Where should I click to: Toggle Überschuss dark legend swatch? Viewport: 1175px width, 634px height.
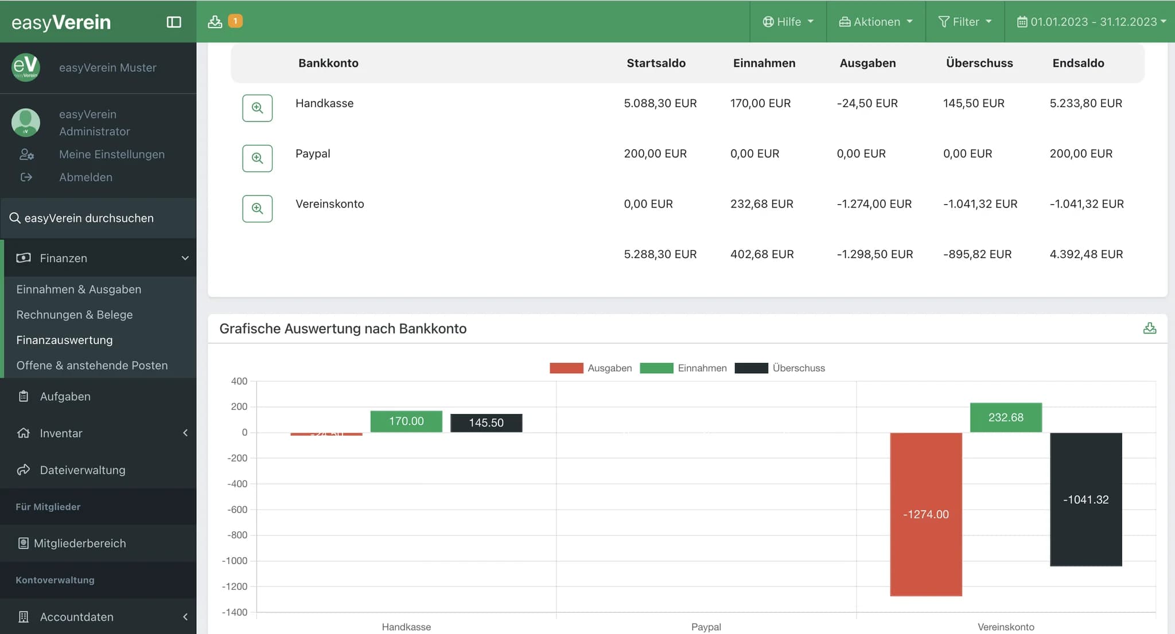click(751, 368)
